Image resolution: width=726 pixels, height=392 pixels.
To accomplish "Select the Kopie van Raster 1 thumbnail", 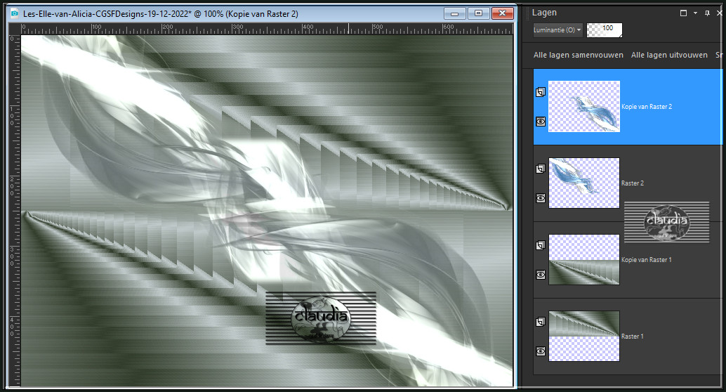I will pyautogui.click(x=584, y=259).
